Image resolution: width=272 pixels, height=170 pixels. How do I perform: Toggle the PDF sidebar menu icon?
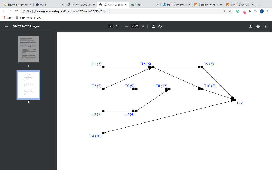(x=6, y=26)
